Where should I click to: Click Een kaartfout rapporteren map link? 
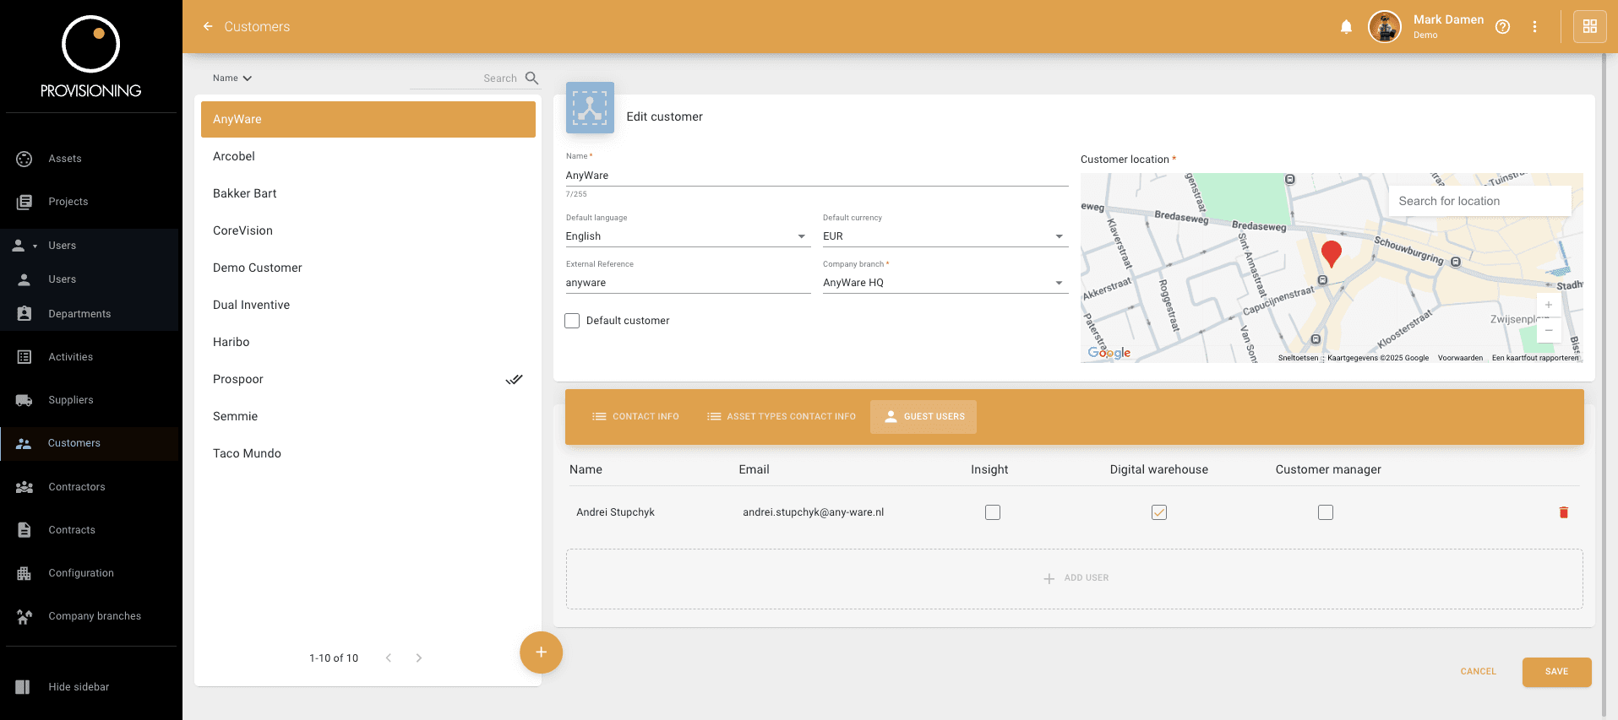click(1535, 358)
